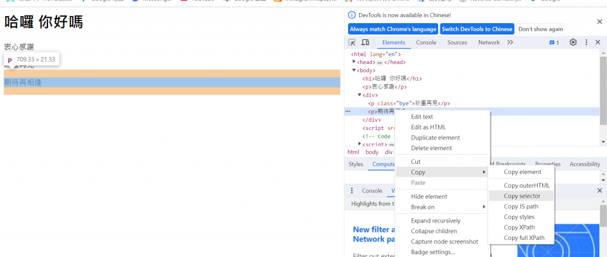Screen dimensions: 607x257
Task: Click page paragraph 衷心感謝
Action: point(19,47)
